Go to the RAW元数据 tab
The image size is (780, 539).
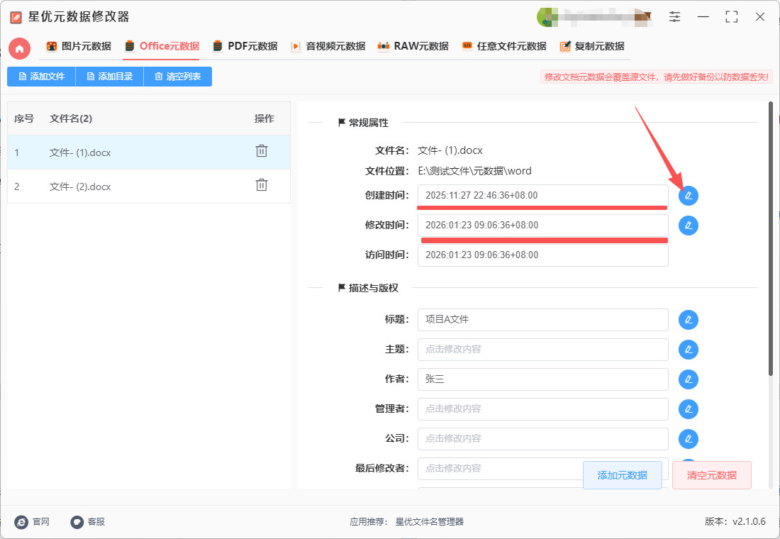[x=413, y=46]
